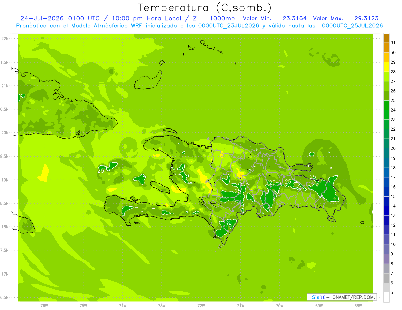The height and width of the screenshot is (310, 402).
Task: Select the '0000UTC_23JUL2026' initialization time
Action: (x=228, y=26)
